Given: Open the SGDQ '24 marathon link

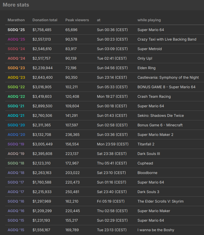Looking at the screenshot, I should coord(16,49).
